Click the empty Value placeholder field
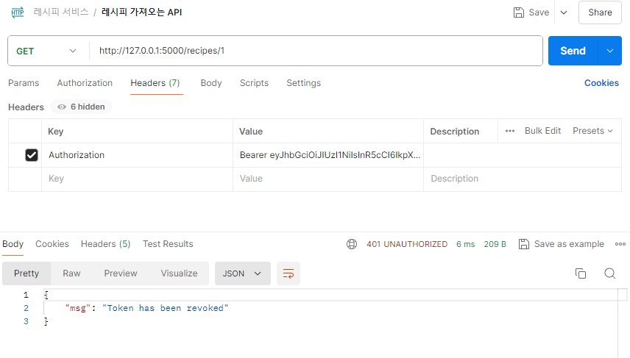 [x=328, y=179]
